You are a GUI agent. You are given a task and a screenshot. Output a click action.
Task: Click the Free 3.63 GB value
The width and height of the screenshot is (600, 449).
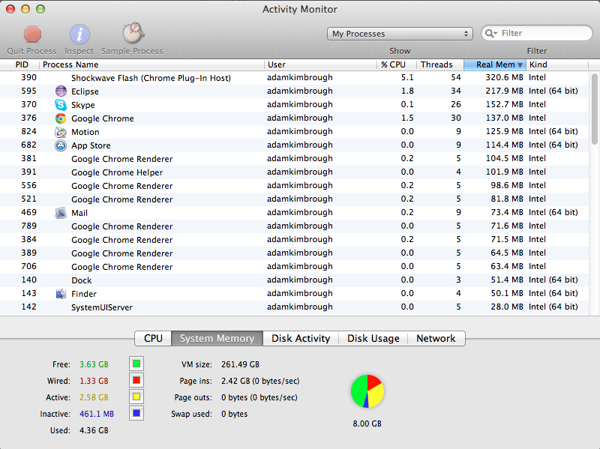pyautogui.click(x=94, y=364)
